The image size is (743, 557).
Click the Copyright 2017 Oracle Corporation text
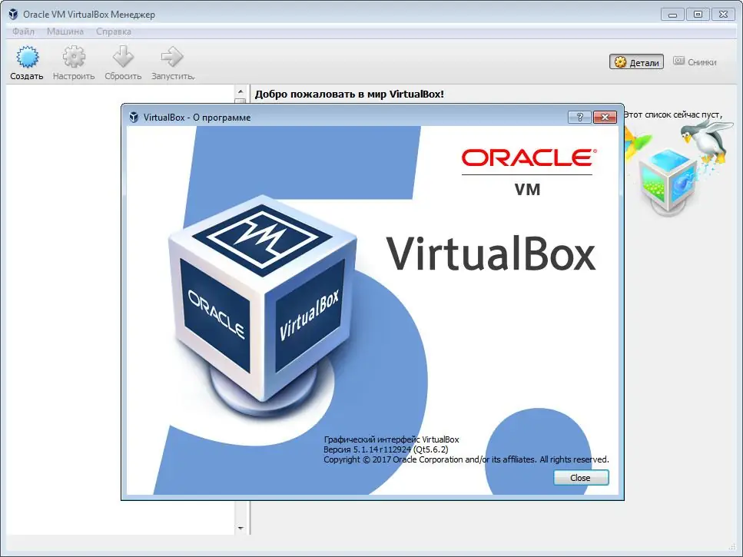(466, 459)
